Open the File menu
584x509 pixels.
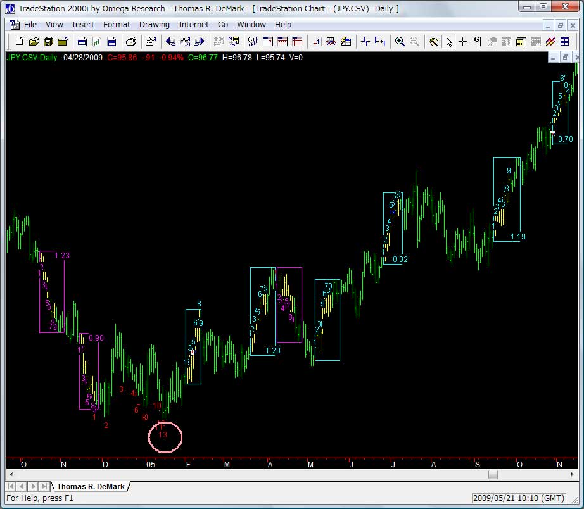(x=30, y=25)
